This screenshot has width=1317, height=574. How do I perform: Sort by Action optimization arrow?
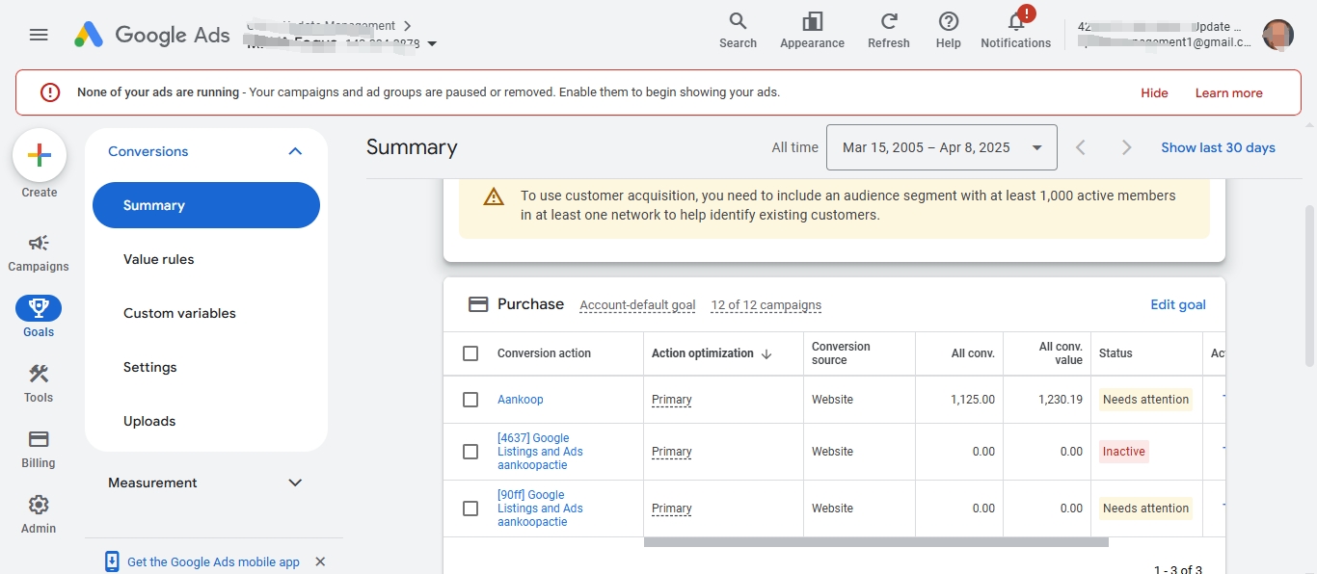pos(767,353)
